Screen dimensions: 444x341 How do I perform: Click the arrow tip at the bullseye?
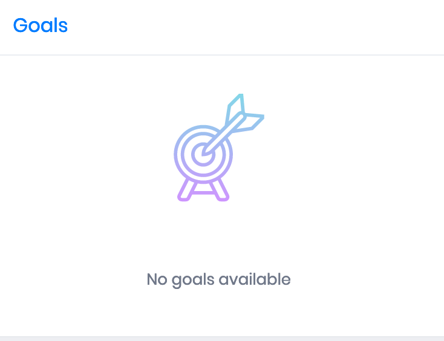(x=204, y=153)
